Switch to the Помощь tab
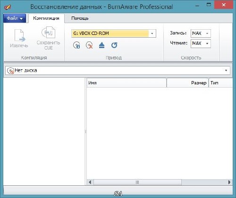Viewport: 236px width, 198px height. (x=80, y=18)
